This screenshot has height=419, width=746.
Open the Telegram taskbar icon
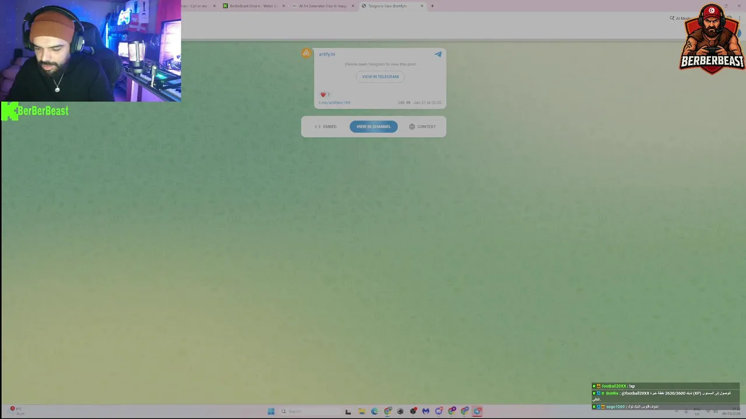(x=477, y=411)
